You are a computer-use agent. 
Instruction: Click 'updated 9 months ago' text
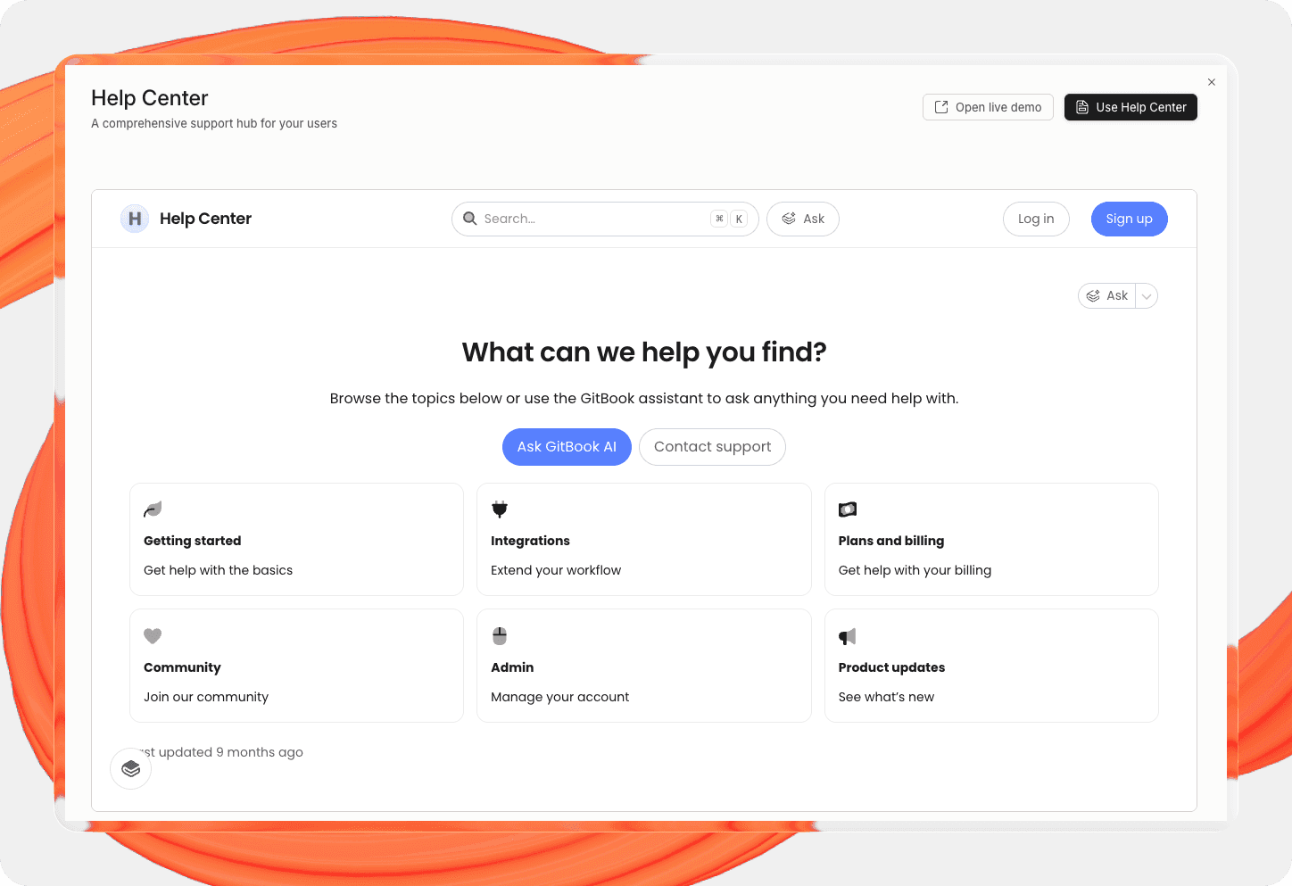click(231, 752)
